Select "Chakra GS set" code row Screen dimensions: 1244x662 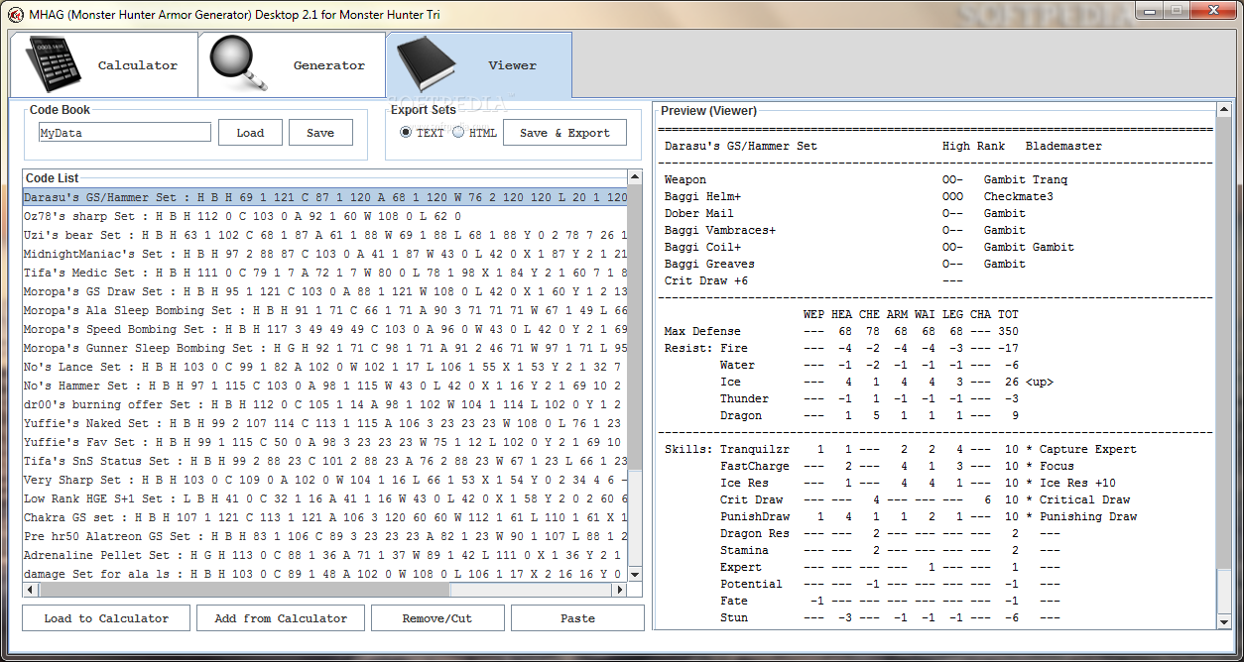coord(325,517)
